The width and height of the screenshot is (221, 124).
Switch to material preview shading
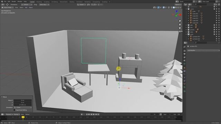[176, 8]
